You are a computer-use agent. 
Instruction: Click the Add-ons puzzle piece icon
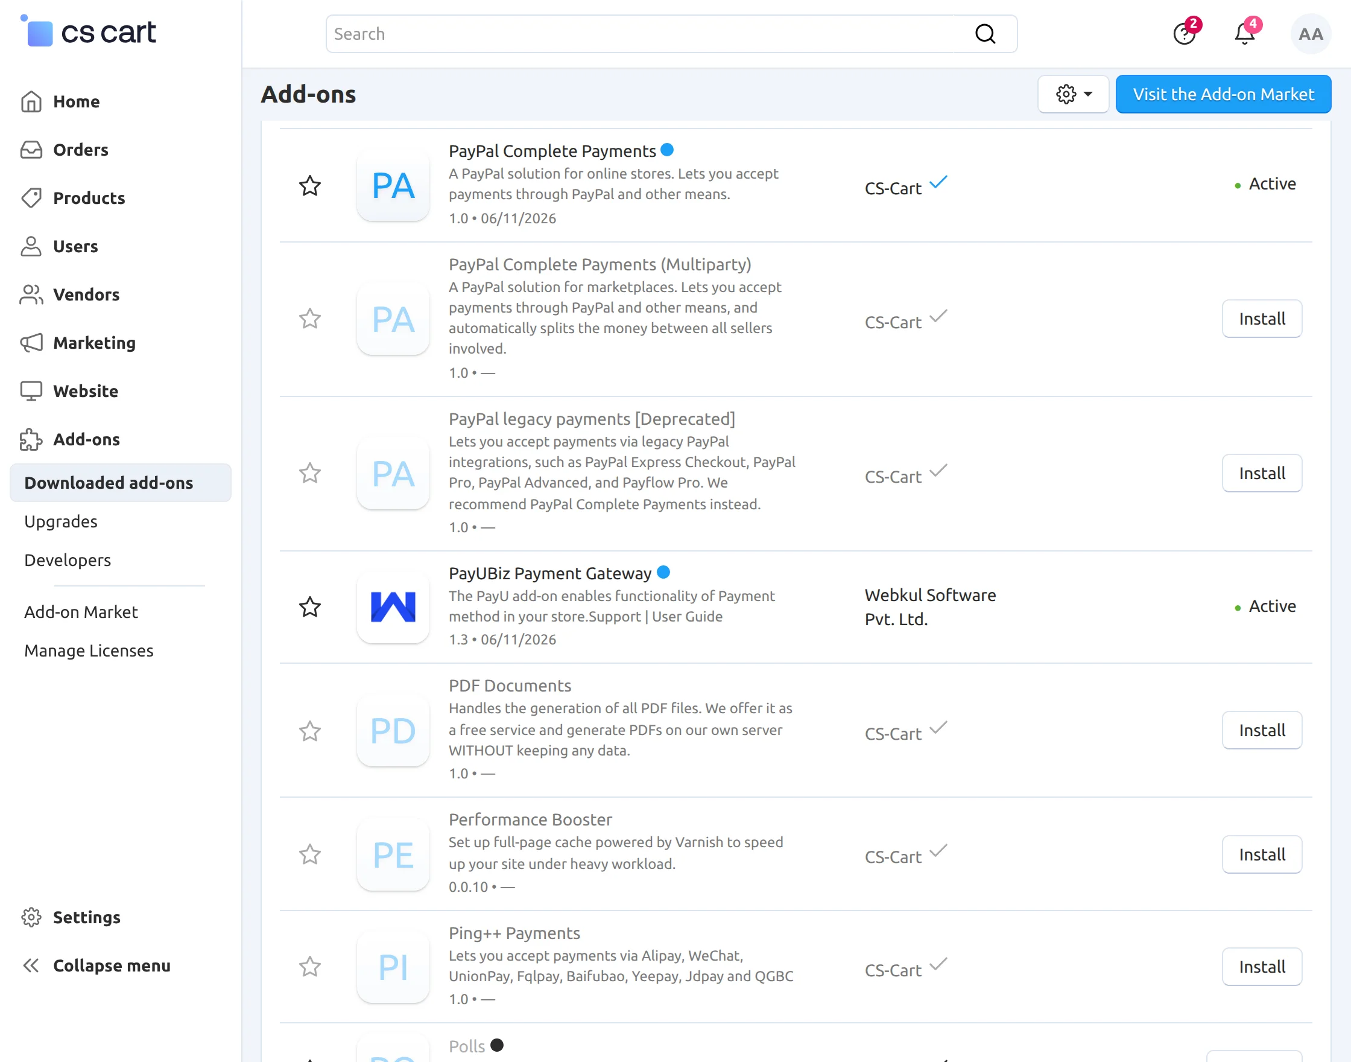(x=31, y=439)
